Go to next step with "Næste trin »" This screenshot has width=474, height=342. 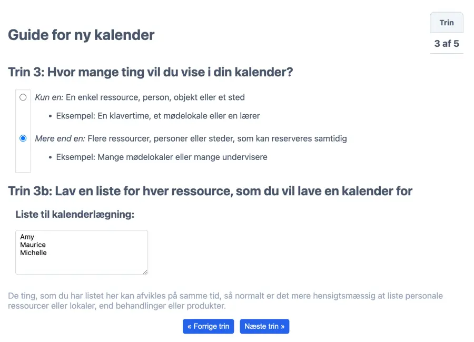264,326
